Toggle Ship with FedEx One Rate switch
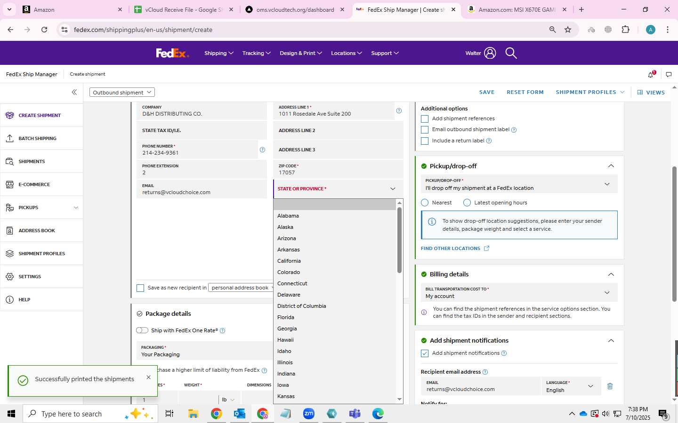The height and width of the screenshot is (423, 678). point(142,330)
